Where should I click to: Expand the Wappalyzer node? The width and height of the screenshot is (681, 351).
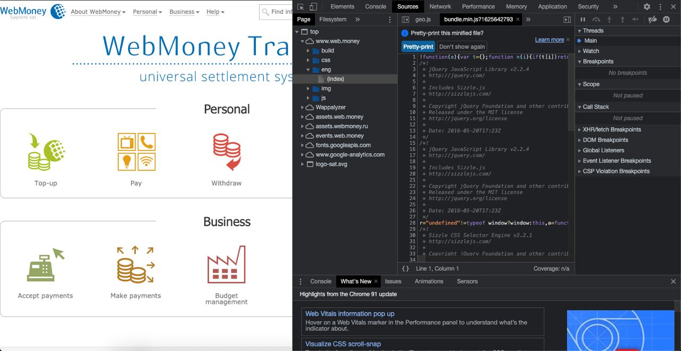click(302, 107)
